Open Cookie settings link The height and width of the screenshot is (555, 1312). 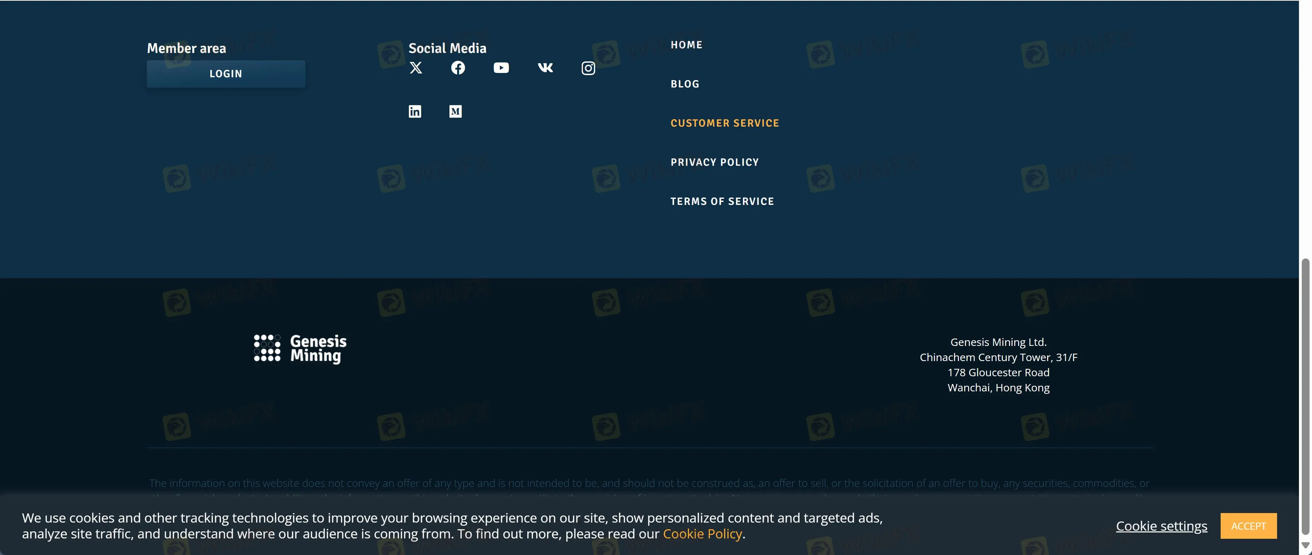click(x=1161, y=526)
